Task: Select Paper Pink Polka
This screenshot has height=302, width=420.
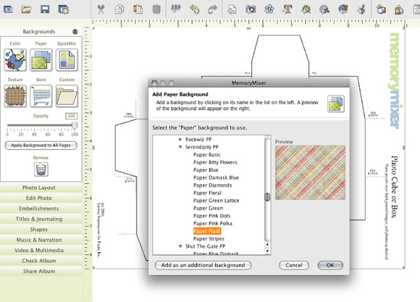Action: click(x=213, y=223)
